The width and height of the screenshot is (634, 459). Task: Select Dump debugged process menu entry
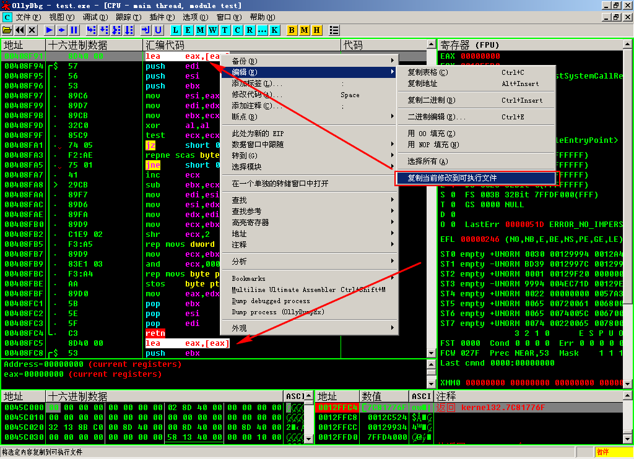click(310, 301)
